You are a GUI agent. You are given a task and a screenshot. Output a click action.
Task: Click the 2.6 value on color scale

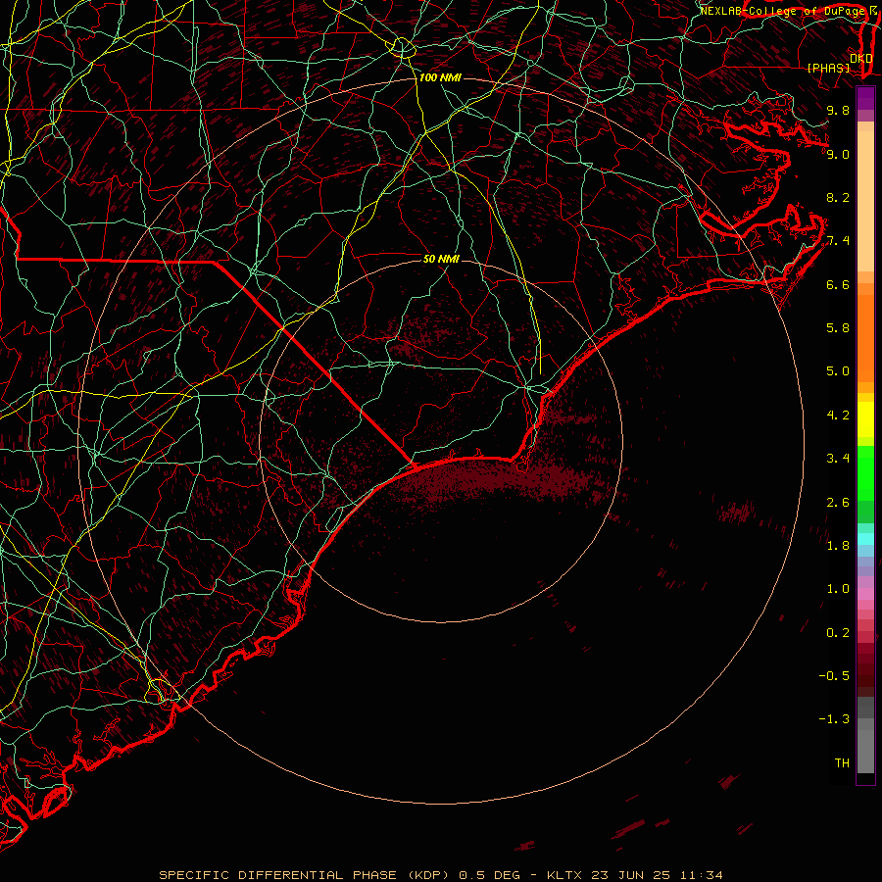tap(838, 503)
